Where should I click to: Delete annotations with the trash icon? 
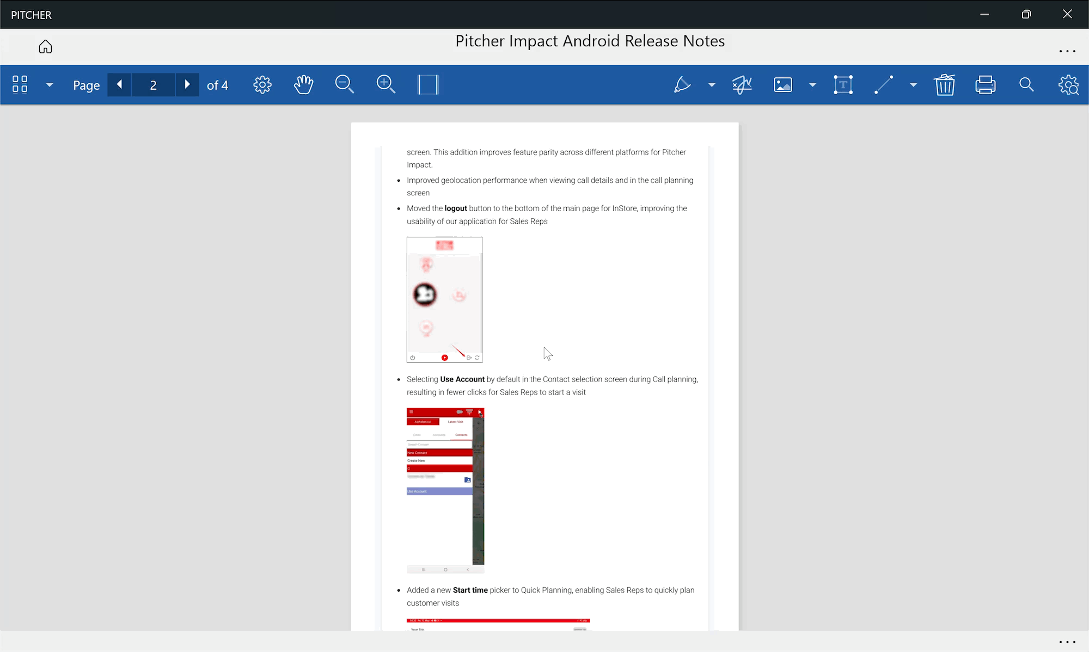tap(945, 84)
